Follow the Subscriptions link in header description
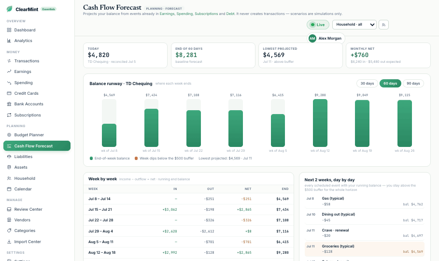Viewport: 439px width, 261px height. click(206, 14)
